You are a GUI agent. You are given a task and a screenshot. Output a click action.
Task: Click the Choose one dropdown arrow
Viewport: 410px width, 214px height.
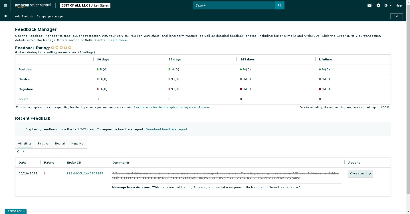[x=370, y=174]
